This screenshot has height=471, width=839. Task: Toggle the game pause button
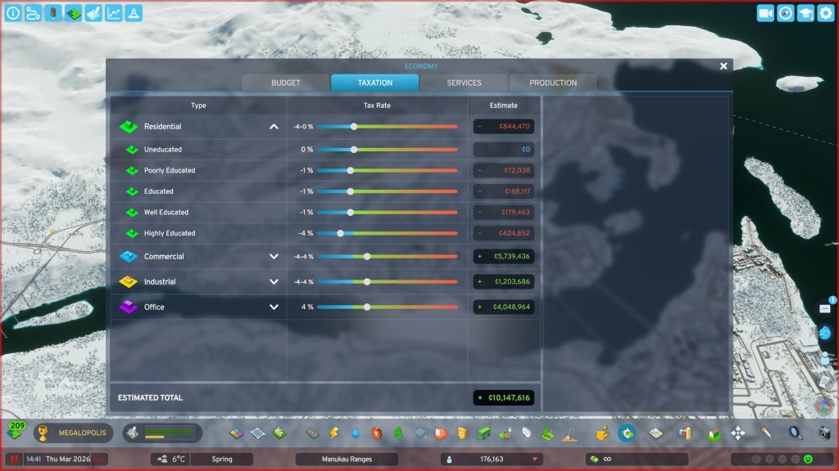[x=14, y=460]
